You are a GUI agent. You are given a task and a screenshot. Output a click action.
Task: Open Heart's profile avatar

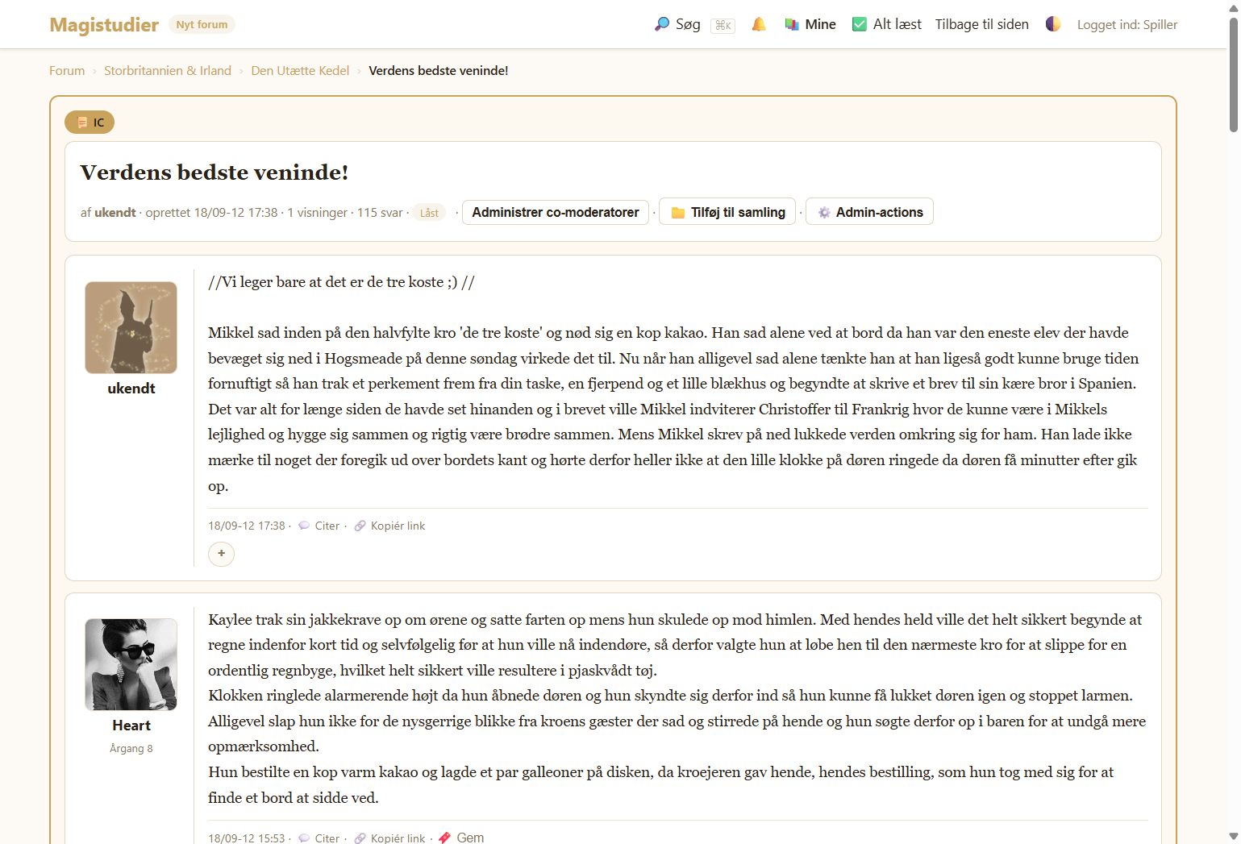(131, 664)
